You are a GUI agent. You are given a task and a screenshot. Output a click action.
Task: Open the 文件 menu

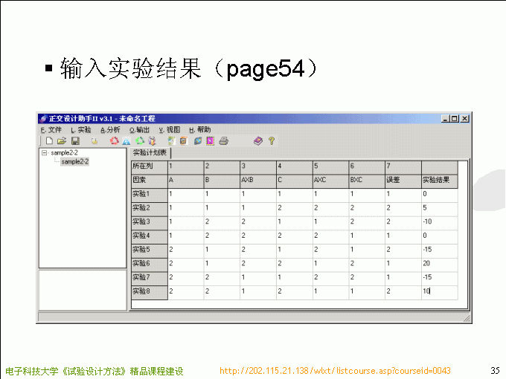[51, 129]
